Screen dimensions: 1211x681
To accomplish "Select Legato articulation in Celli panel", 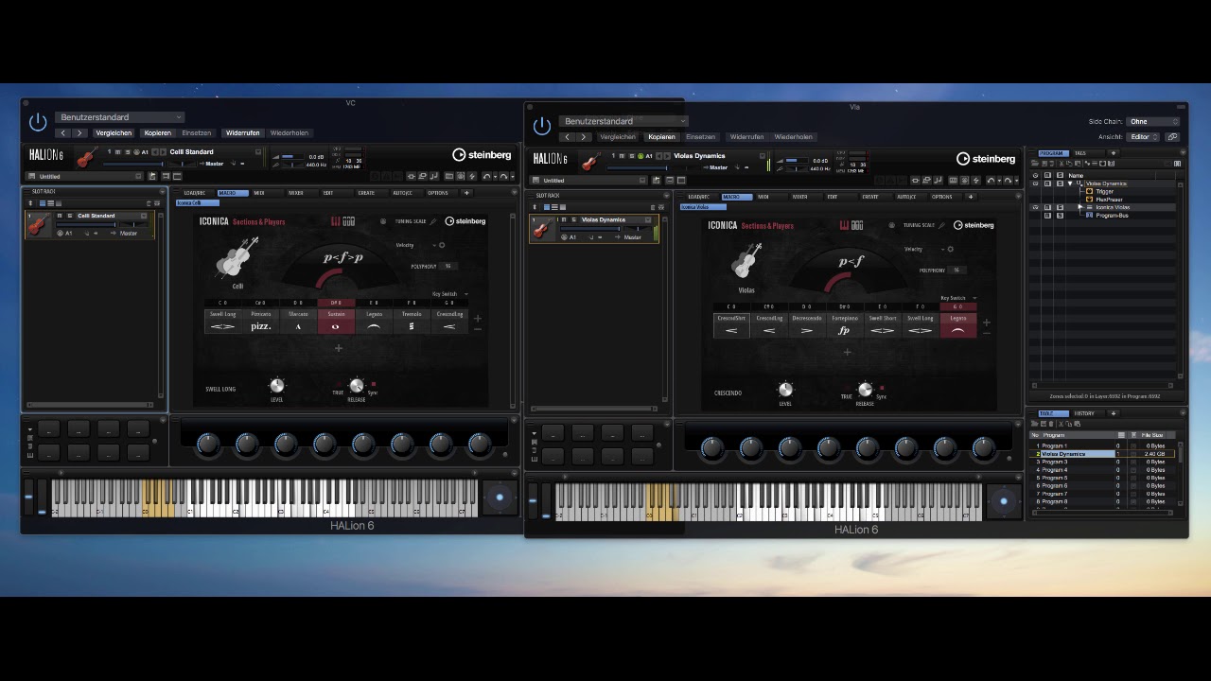I will [x=374, y=322].
